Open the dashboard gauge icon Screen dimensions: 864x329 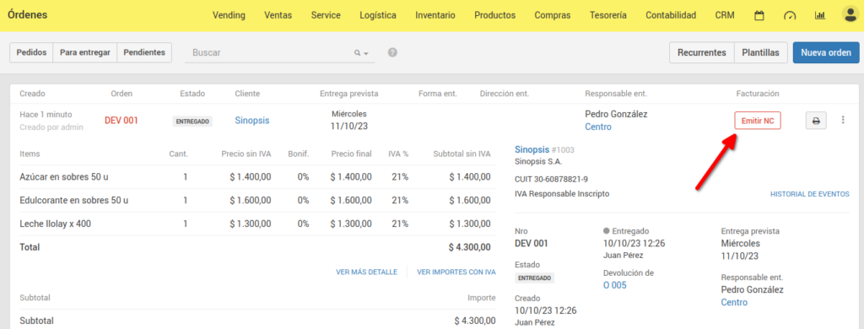tap(790, 15)
